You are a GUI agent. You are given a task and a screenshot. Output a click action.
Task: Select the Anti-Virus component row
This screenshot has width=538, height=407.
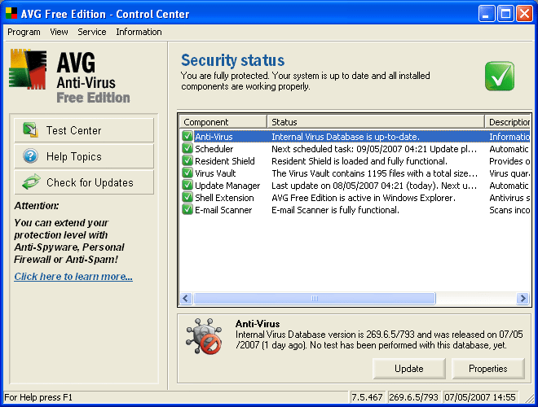click(355, 137)
